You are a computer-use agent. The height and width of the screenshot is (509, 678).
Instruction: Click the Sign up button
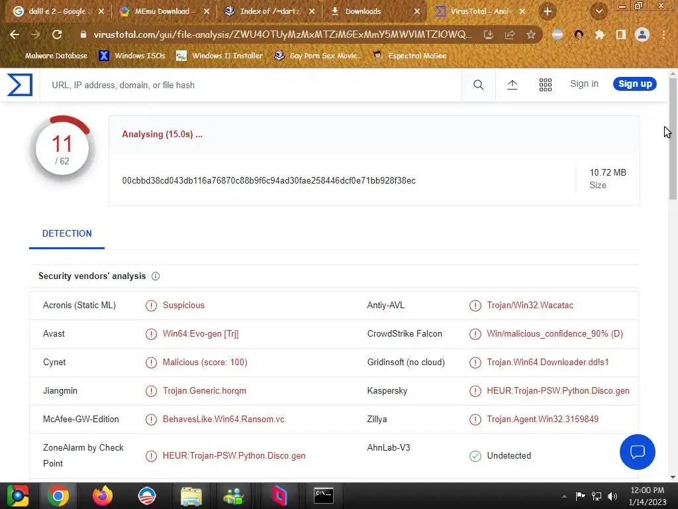pyautogui.click(x=635, y=84)
